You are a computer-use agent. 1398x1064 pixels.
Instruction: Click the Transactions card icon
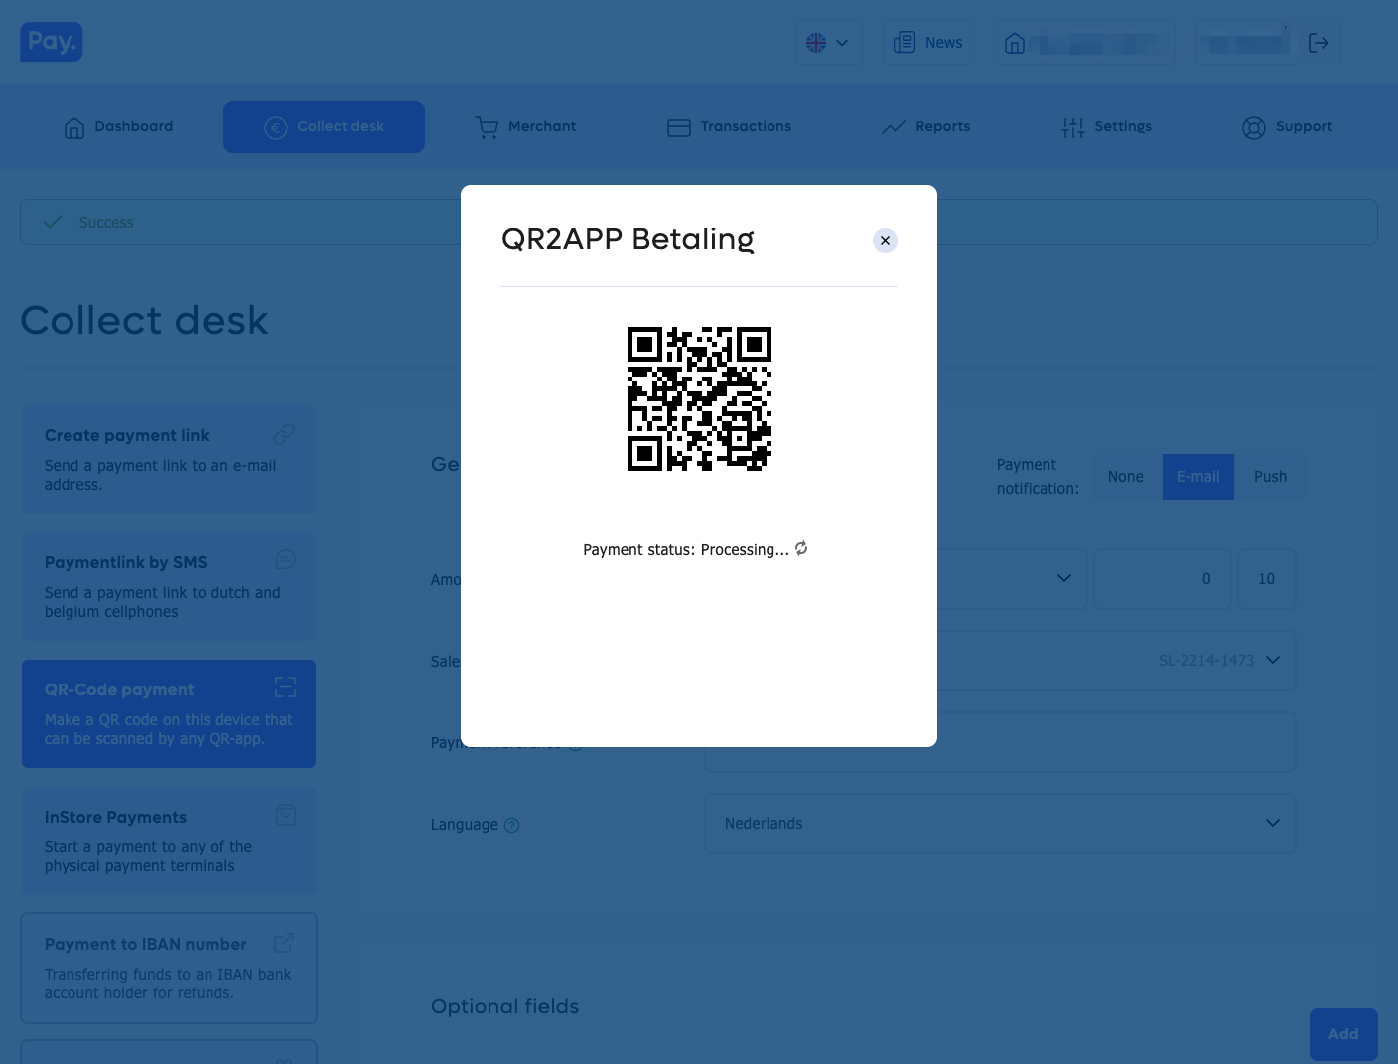[679, 127]
